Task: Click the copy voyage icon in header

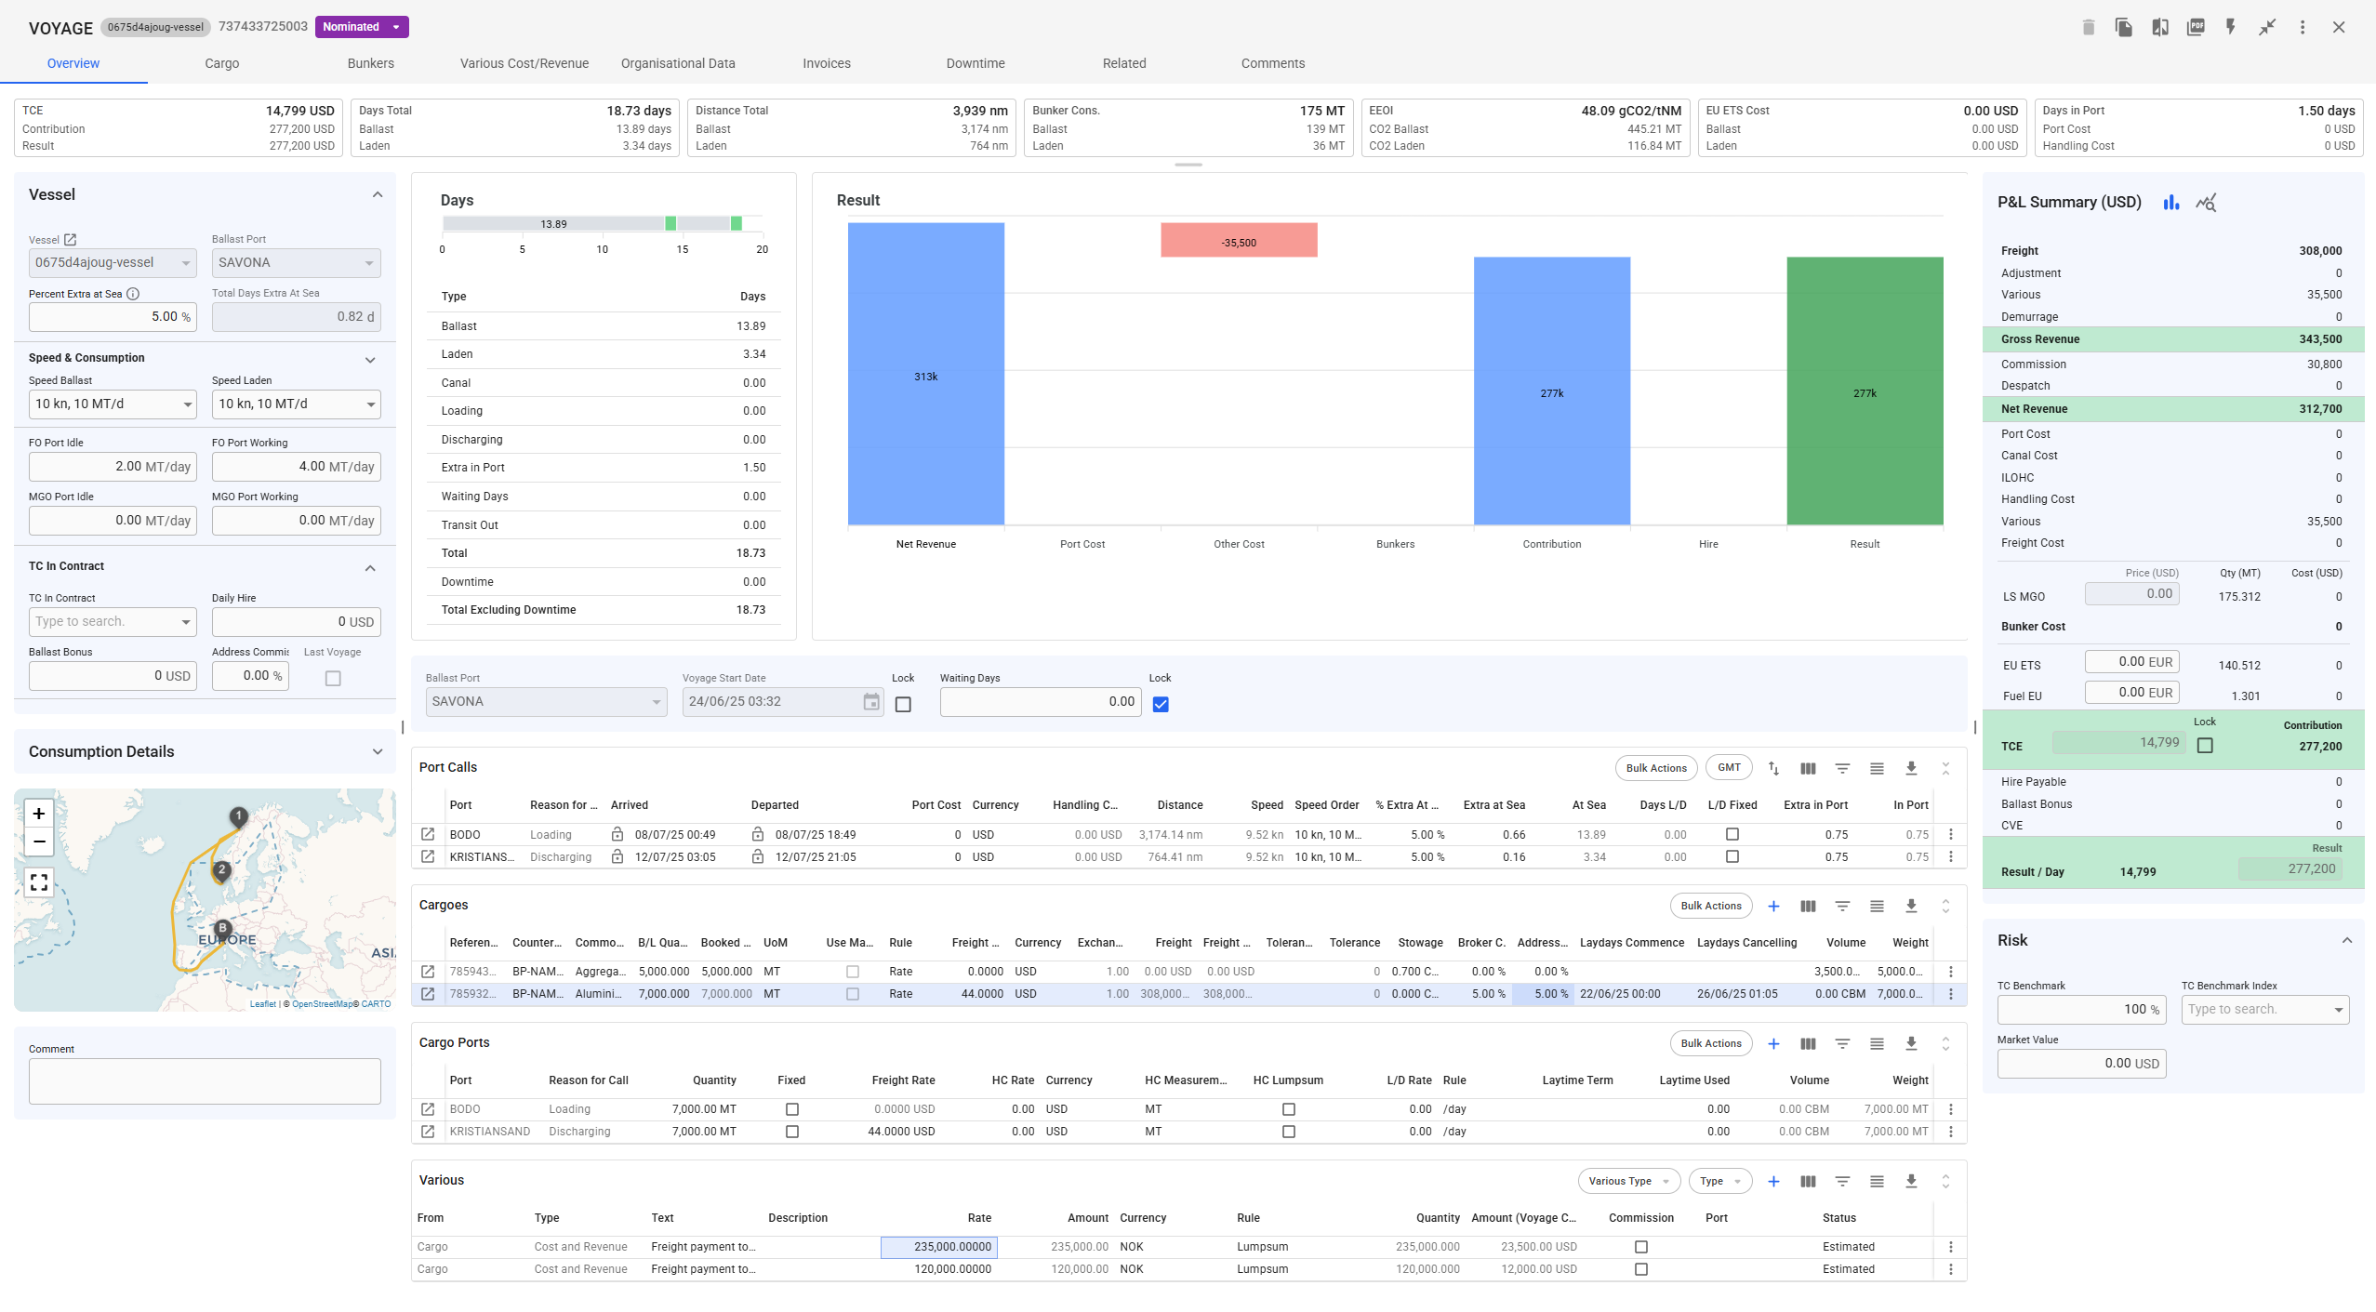Action: [2123, 27]
